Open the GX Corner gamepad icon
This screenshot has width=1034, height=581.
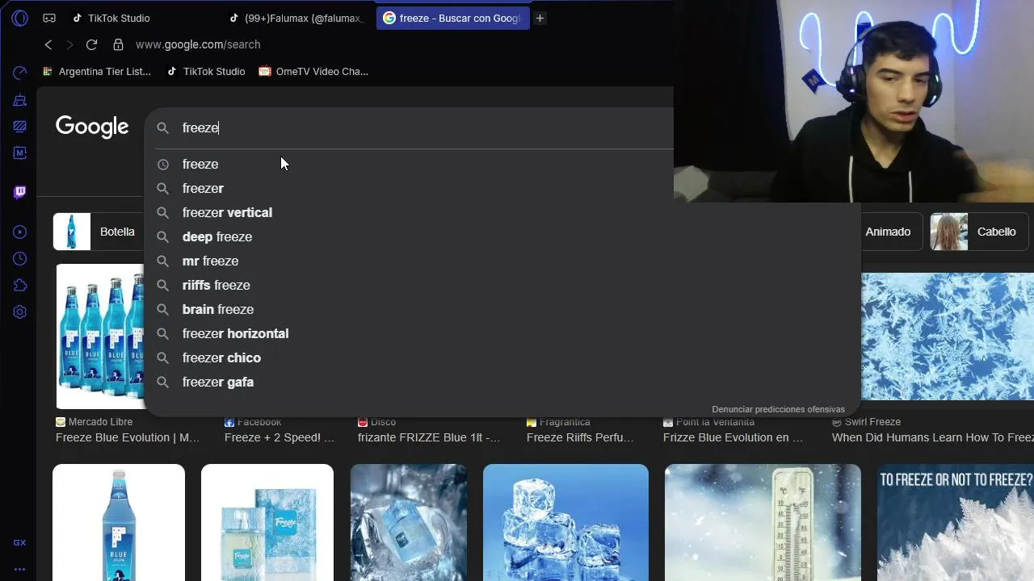(x=49, y=18)
